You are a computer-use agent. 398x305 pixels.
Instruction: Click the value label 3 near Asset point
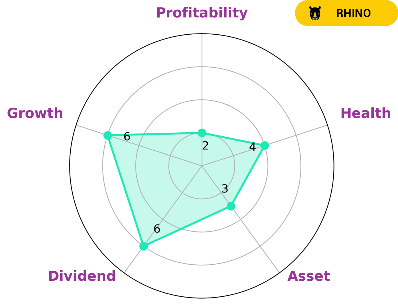225,189
